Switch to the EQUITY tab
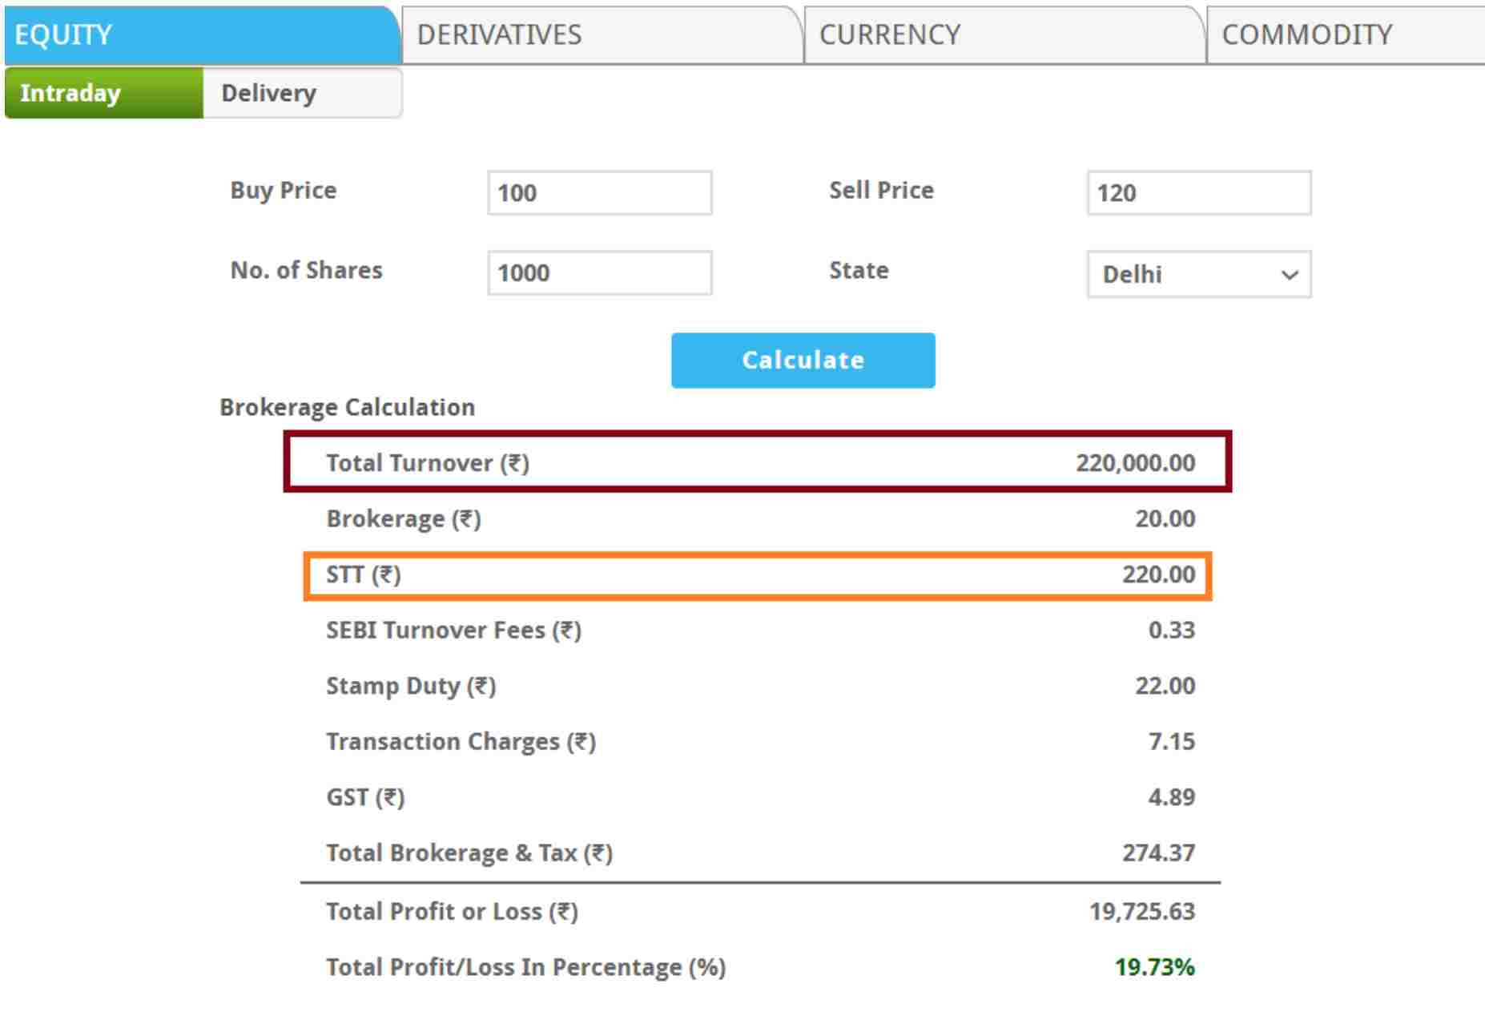The height and width of the screenshot is (1016, 1485). [x=200, y=35]
